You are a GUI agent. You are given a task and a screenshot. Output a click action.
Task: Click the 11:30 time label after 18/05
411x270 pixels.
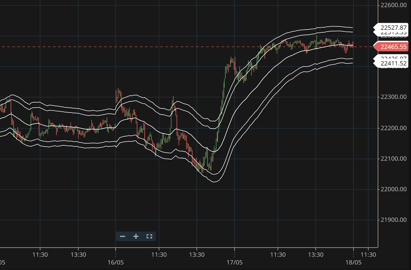click(368, 255)
